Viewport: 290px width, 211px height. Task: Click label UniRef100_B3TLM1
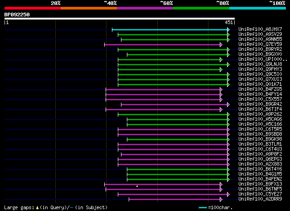coord(260,144)
